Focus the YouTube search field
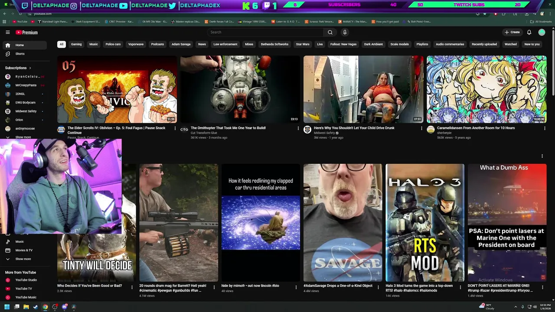This screenshot has height=312, width=555. [x=265, y=32]
